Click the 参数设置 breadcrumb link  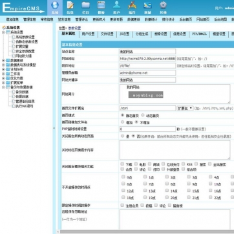pos(74,28)
